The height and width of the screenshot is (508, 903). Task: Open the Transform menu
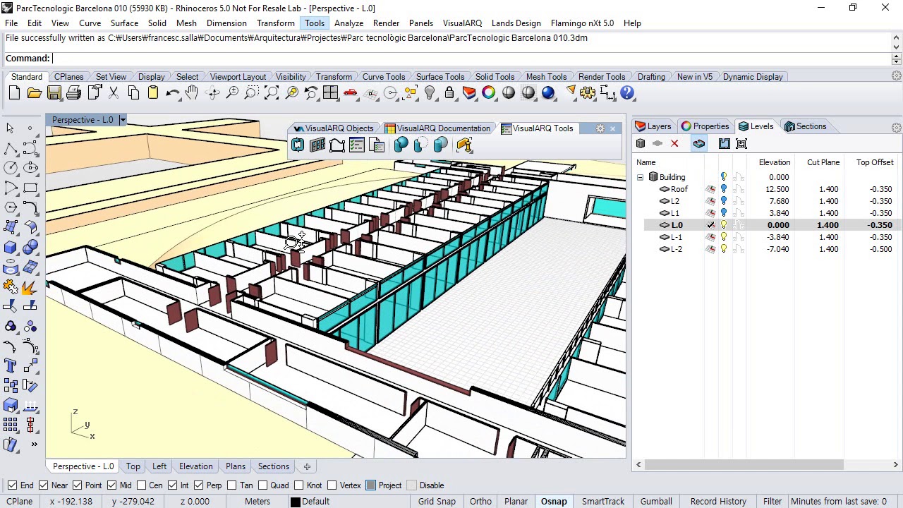[275, 23]
